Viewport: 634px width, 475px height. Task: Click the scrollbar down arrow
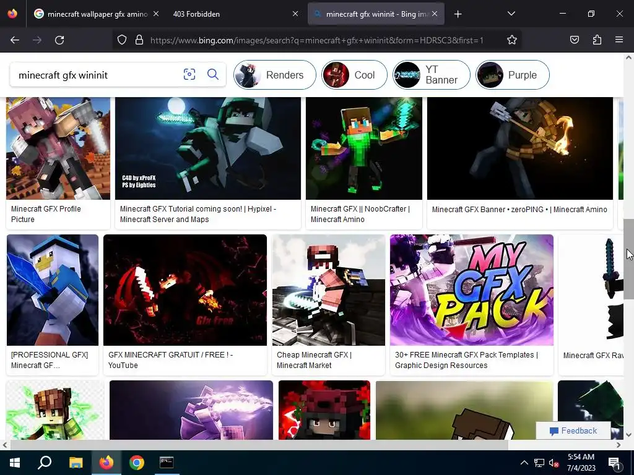(x=628, y=435)
